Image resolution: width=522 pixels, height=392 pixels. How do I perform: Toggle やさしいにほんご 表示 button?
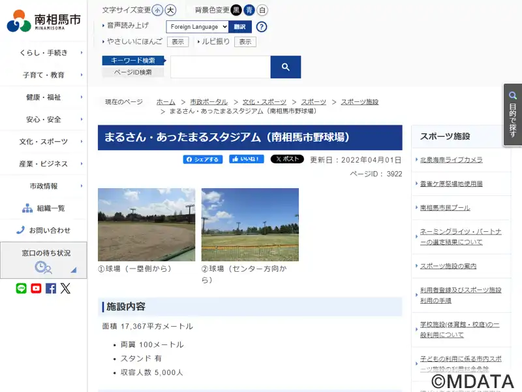(177, 42)
